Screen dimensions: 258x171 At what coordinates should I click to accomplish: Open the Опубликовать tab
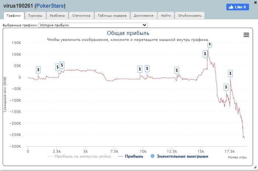(189, 15)
